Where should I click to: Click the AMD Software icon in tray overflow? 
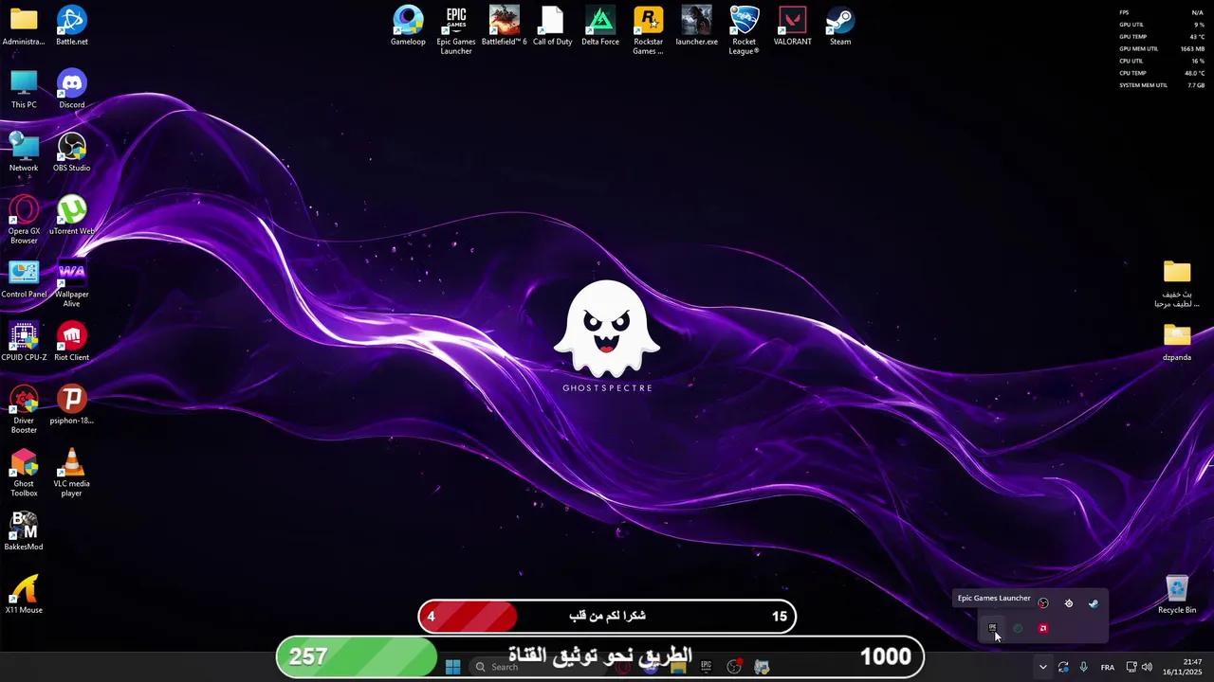click(x=1043, y=628)
